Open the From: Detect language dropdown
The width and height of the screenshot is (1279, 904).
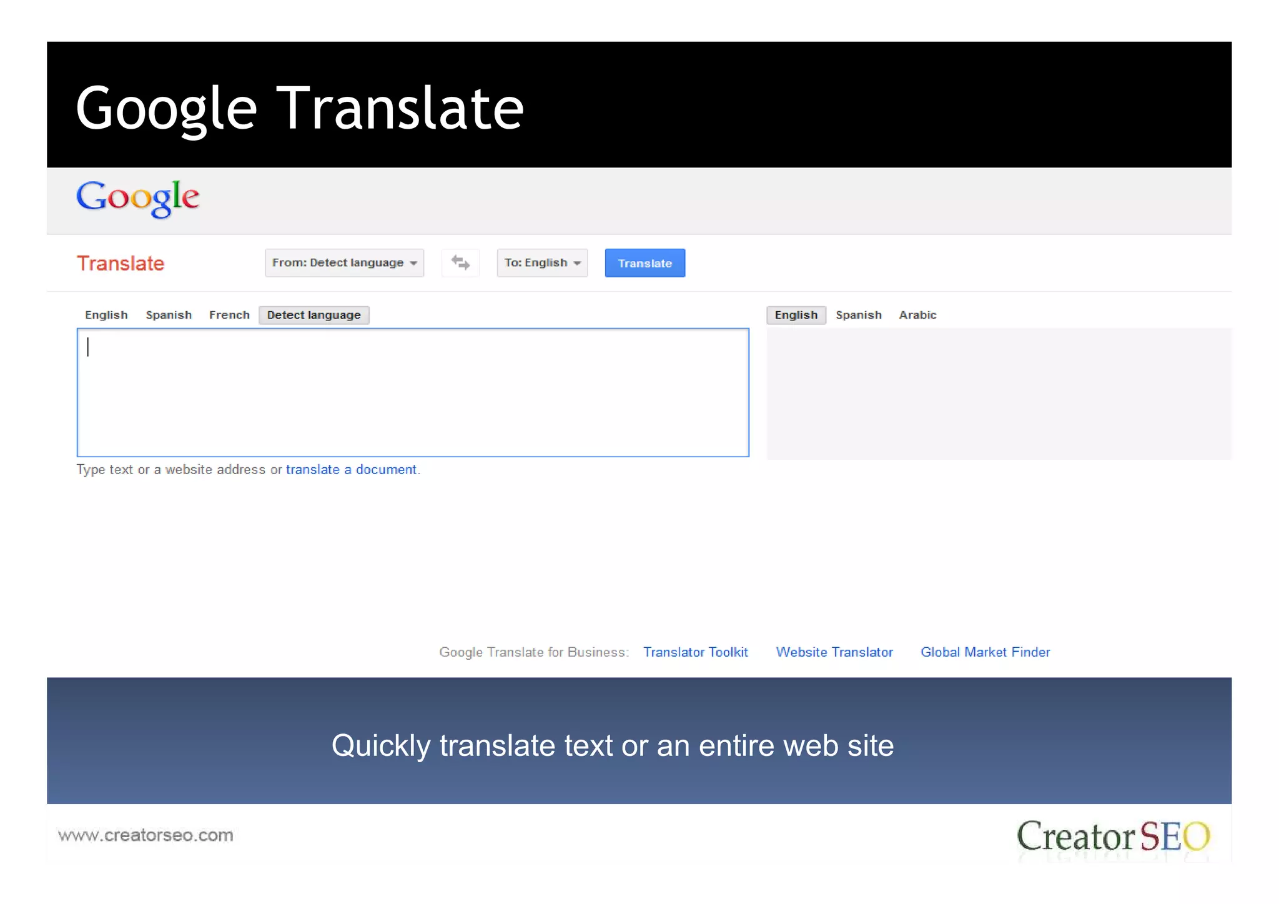[344, 263]
